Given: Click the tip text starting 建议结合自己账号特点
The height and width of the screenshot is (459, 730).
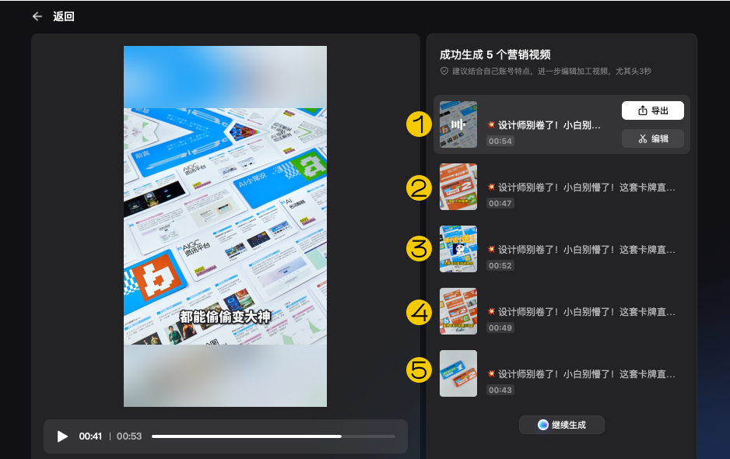Looking at the screenshot, I should [x=552, y=71].
